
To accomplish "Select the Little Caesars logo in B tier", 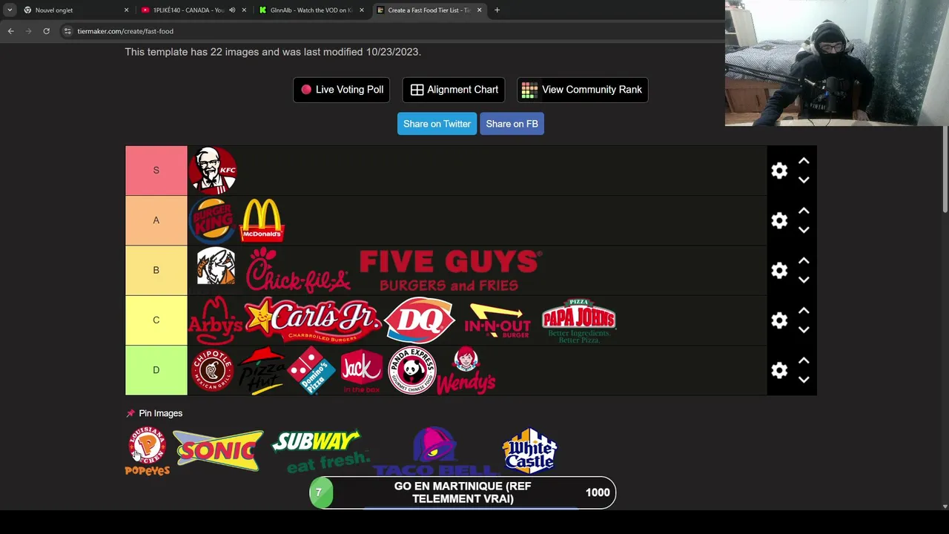I will point(215,267).
